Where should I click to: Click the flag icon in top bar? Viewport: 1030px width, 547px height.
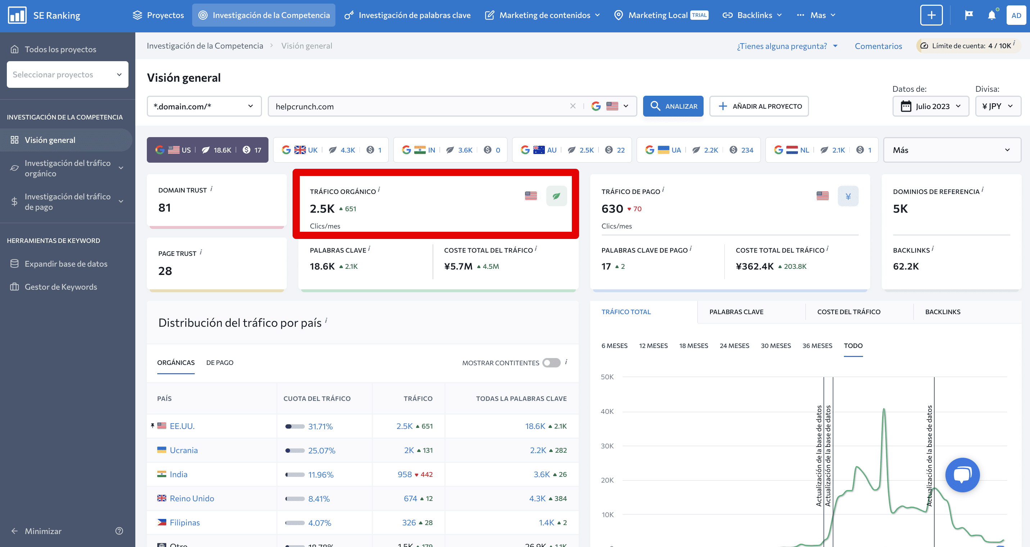[968, 15]
